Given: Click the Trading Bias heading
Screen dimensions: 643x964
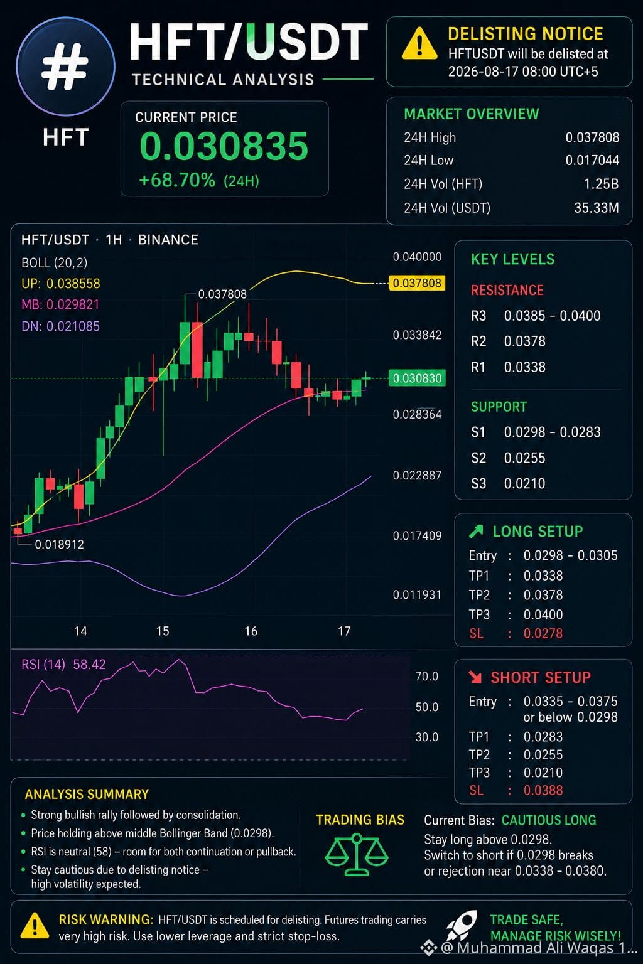Looking at the screenshot, I should (360, 820).
